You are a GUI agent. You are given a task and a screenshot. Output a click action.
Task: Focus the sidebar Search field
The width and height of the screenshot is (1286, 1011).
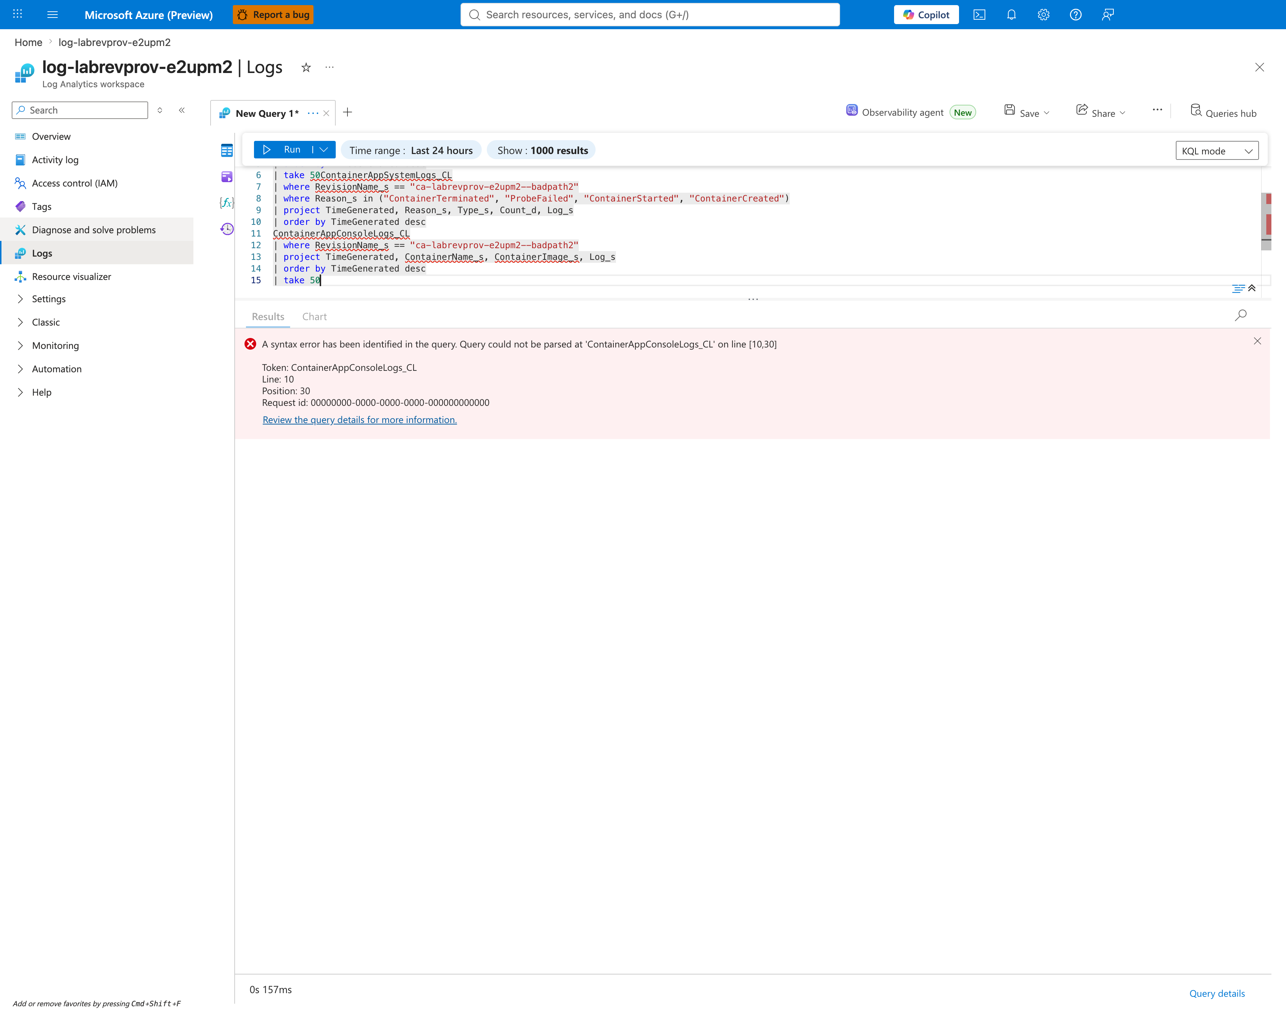point(80,110)
